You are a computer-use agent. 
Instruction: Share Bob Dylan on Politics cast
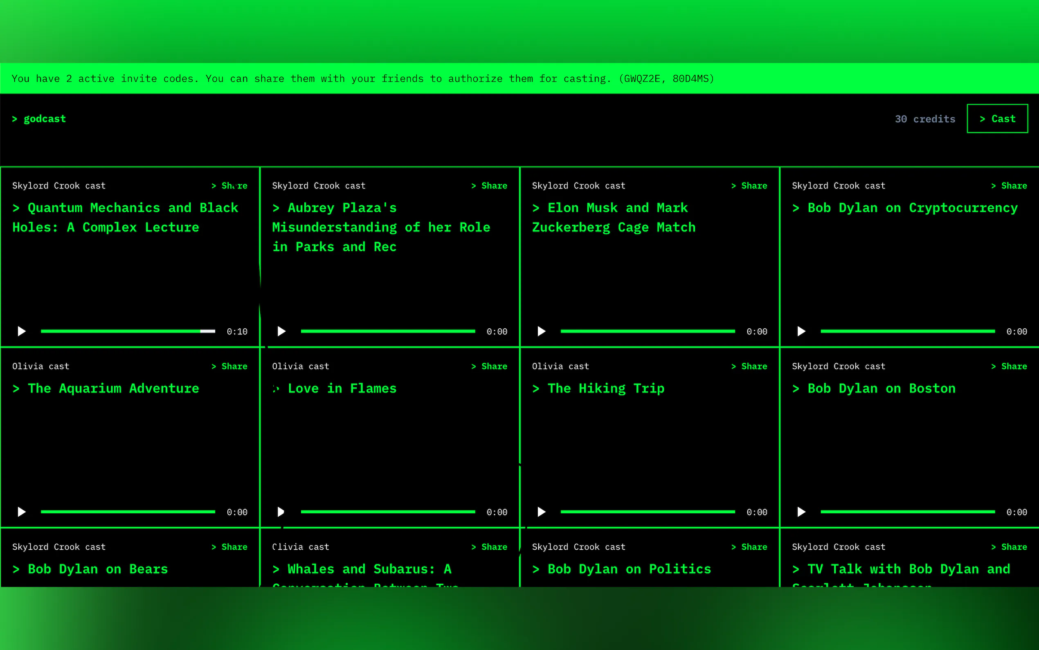point(749,547)
